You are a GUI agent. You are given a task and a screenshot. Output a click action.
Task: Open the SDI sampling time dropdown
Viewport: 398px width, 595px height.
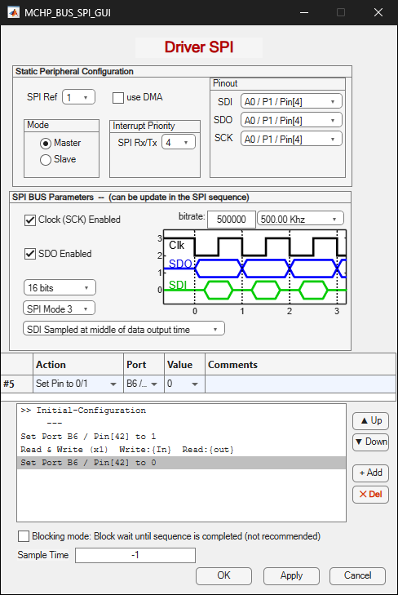pyautogui.click(x=124, y=329)
